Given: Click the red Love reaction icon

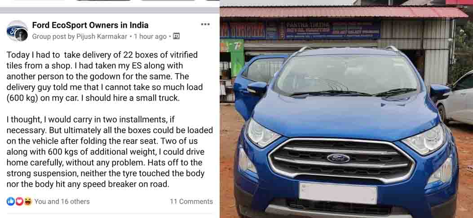Looking at the screenshot, I should coord(19,201).
